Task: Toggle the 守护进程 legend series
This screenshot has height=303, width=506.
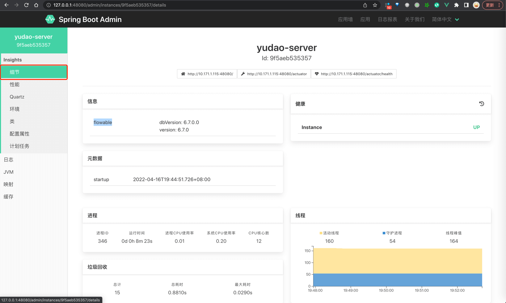Action: (x=392, y=233)
